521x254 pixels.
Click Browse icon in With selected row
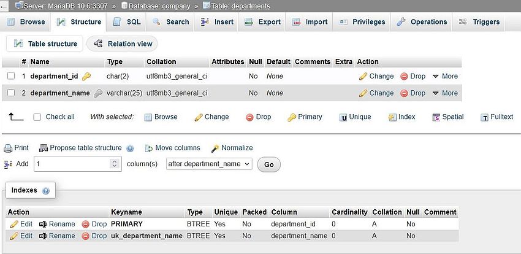point(148,117)
